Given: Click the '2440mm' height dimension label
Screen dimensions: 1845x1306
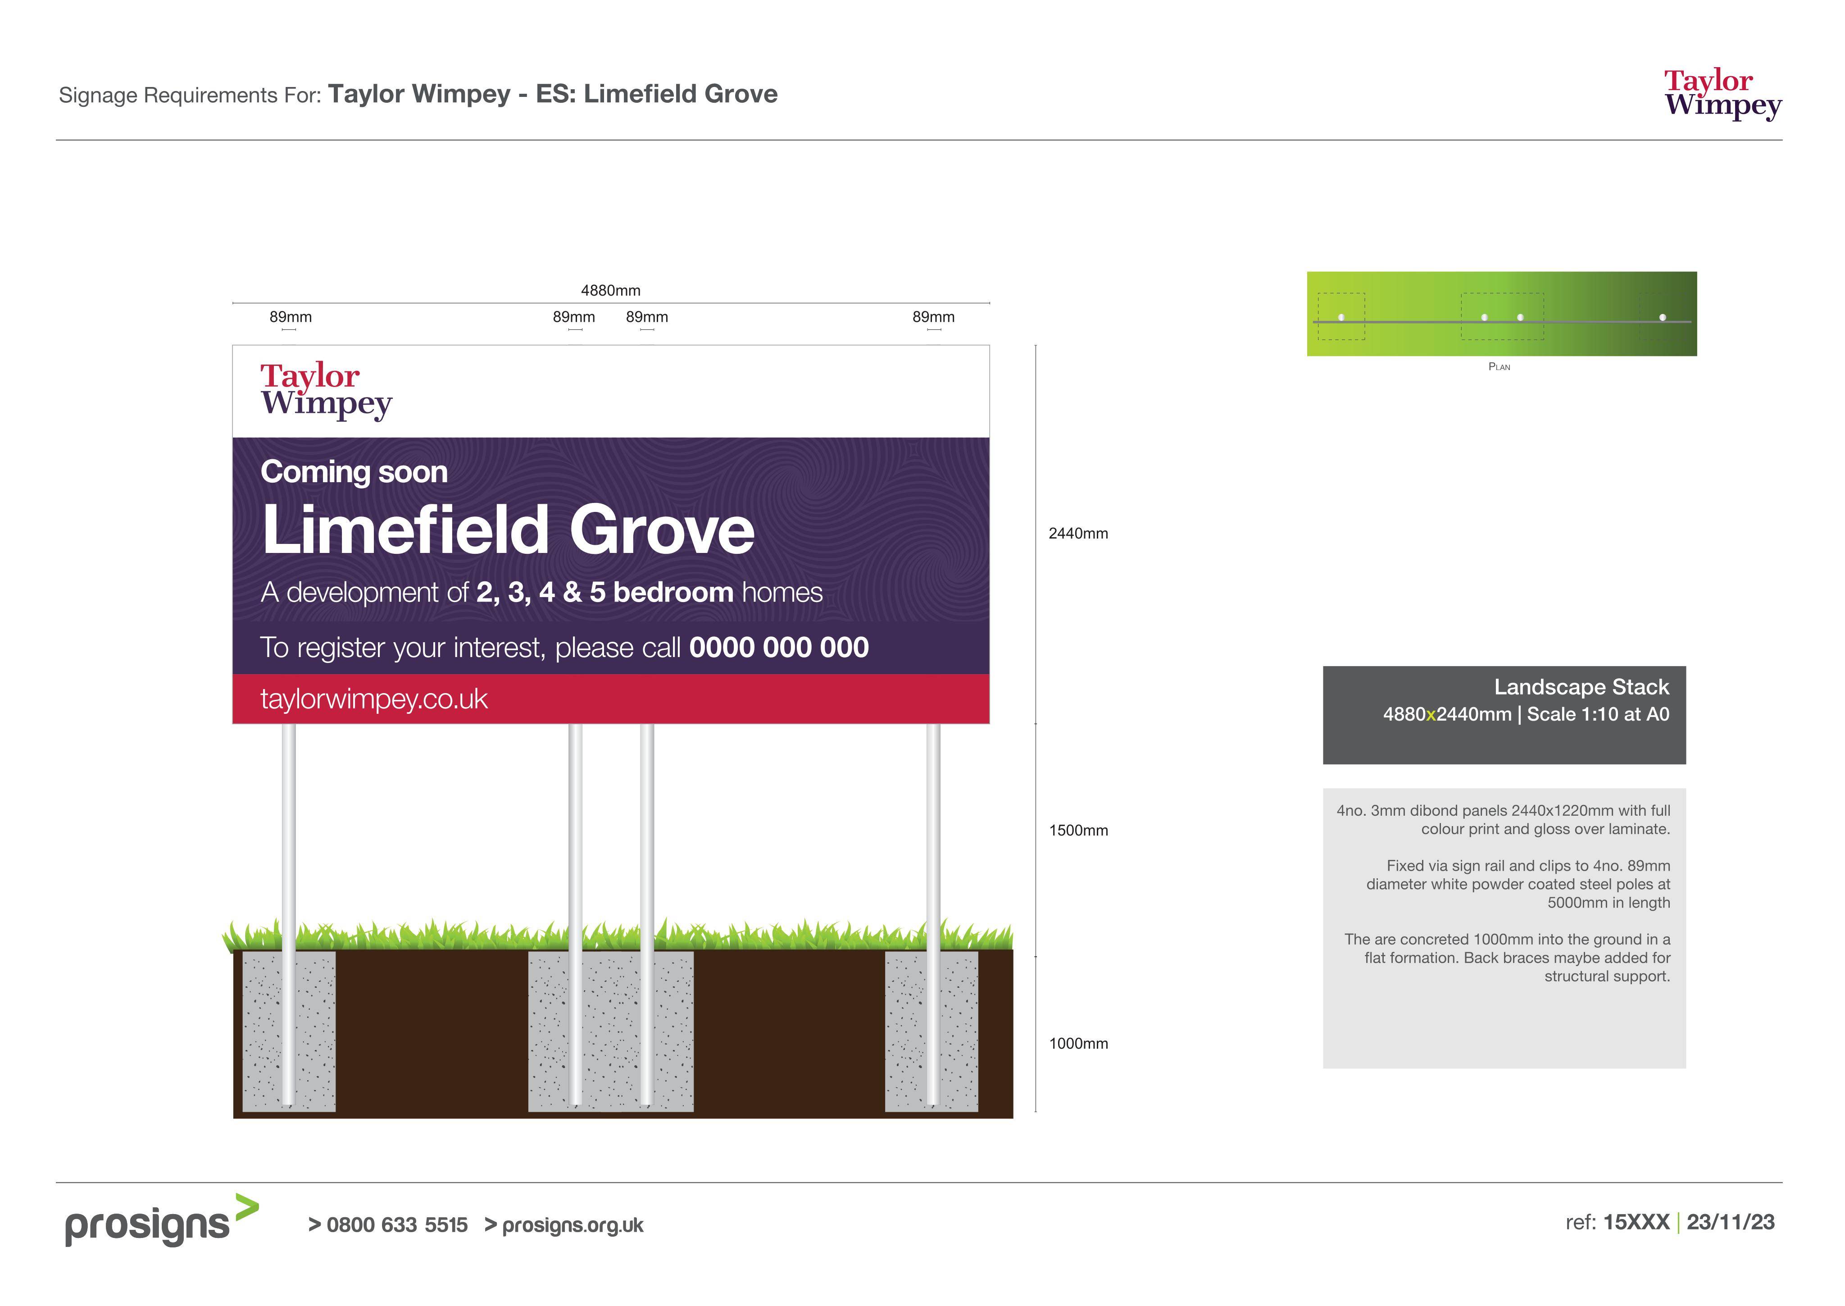Looking at the screenshot, I should pos(1078,533).
